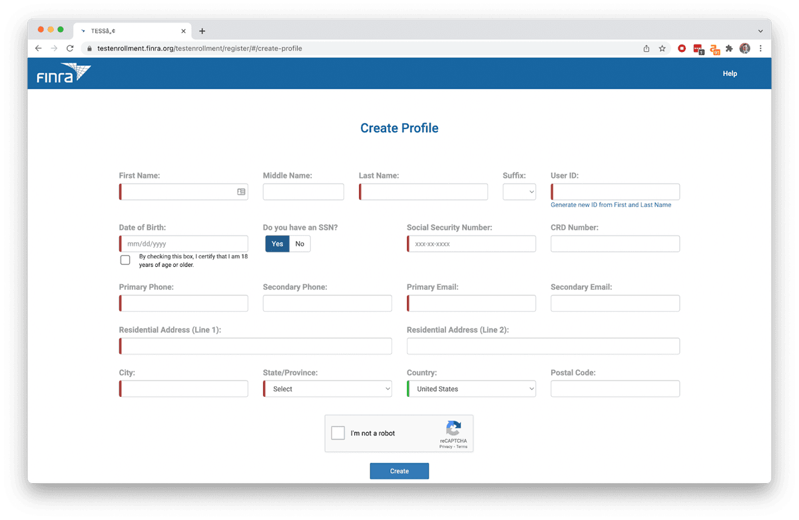Check the 18 years or older box

[x=125, y=260]
